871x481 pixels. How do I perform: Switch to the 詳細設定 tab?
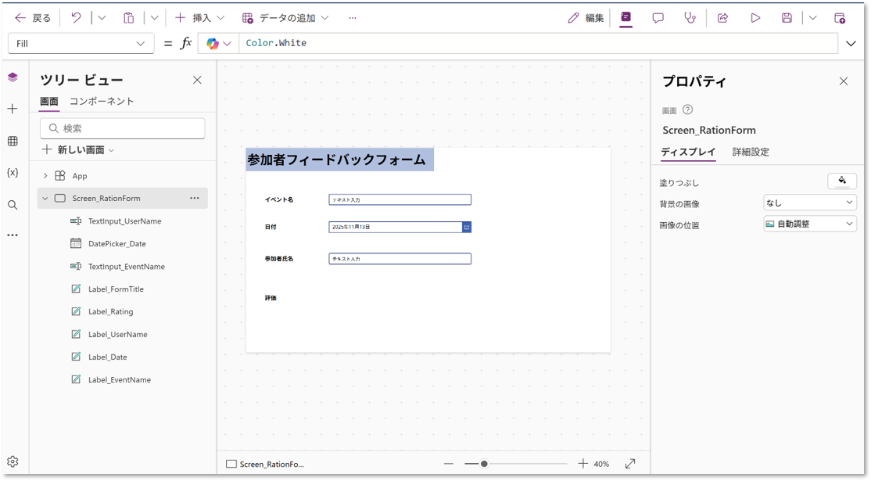point(751,153)
